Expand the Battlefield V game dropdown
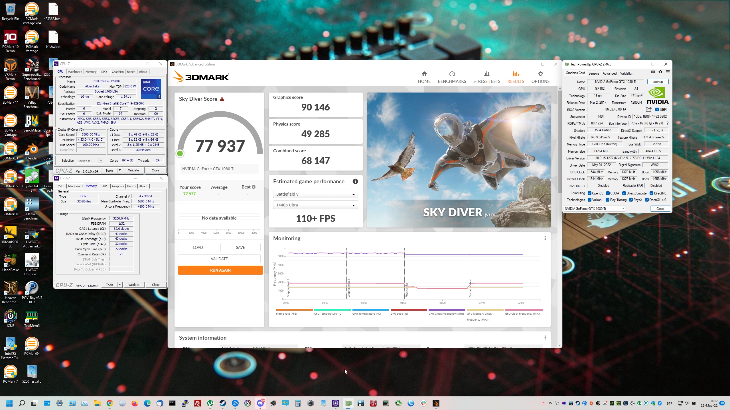 pos(315,194)
